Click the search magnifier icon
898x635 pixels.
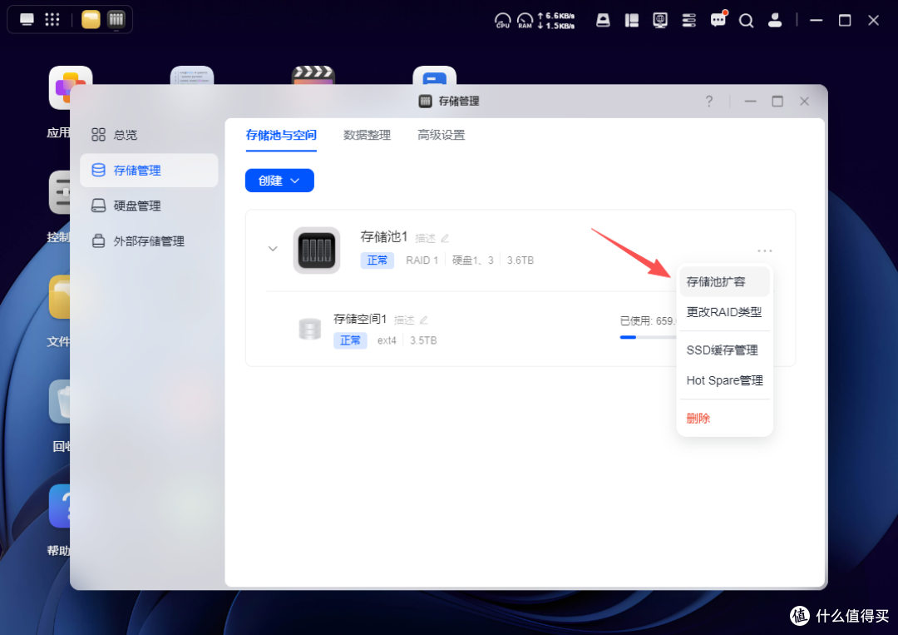point(746,21)
